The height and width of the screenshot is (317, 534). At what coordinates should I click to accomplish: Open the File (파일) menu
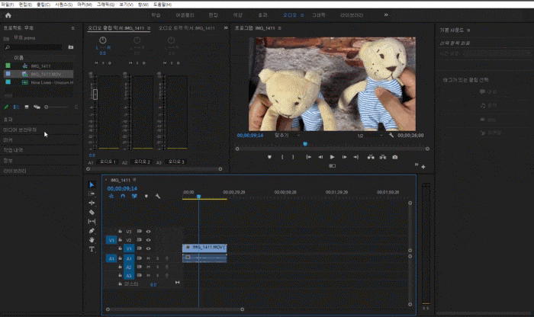click(8, 5)
